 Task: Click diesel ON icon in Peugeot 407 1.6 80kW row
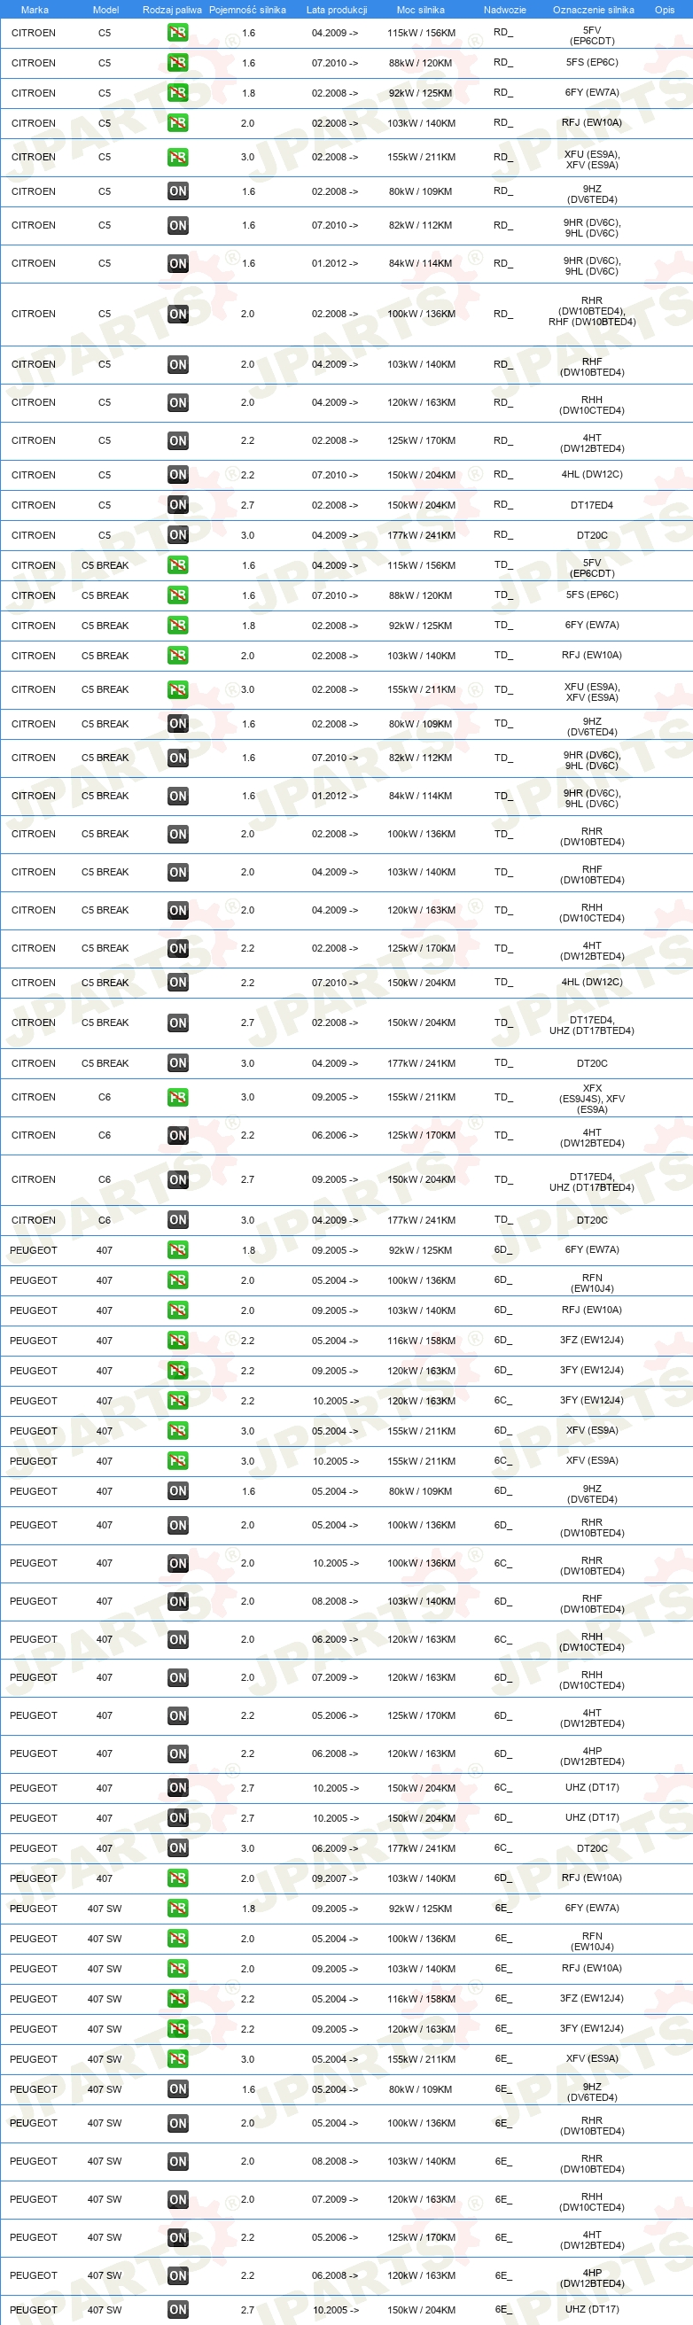pyautogui.click(x=178, y=1491)
